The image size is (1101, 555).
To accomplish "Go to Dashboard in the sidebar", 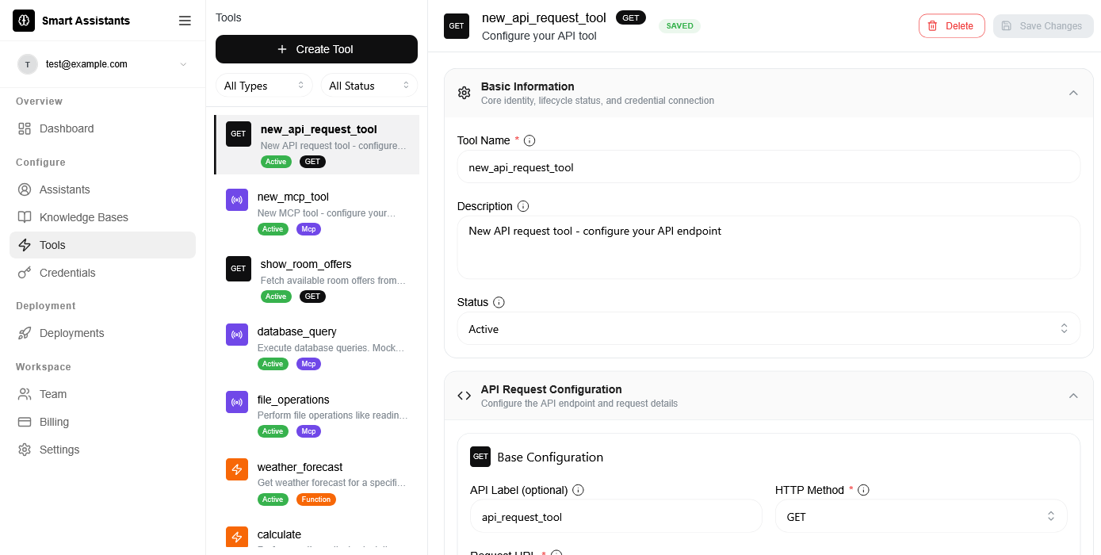I will tap(102, 128).
